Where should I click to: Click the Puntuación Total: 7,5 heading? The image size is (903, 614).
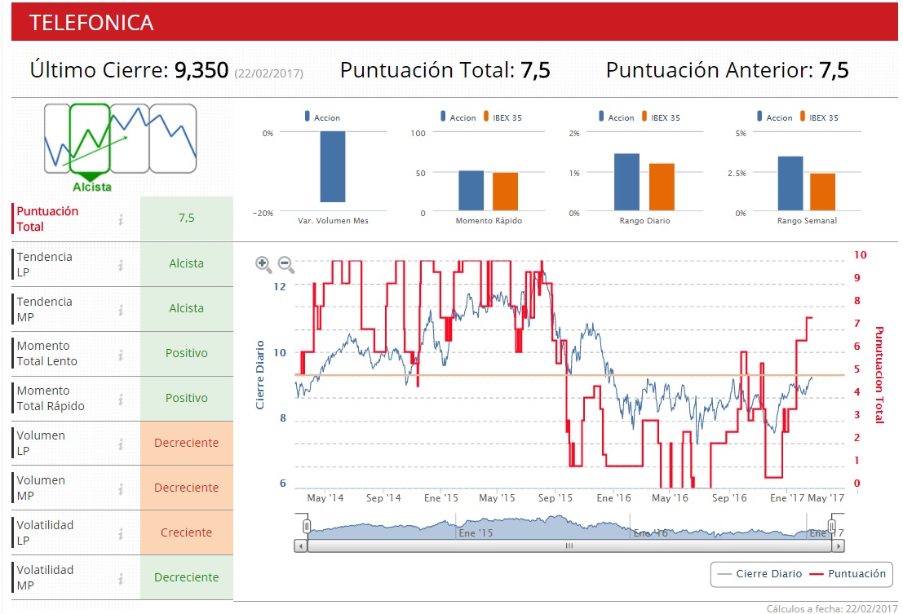[445, 70]
